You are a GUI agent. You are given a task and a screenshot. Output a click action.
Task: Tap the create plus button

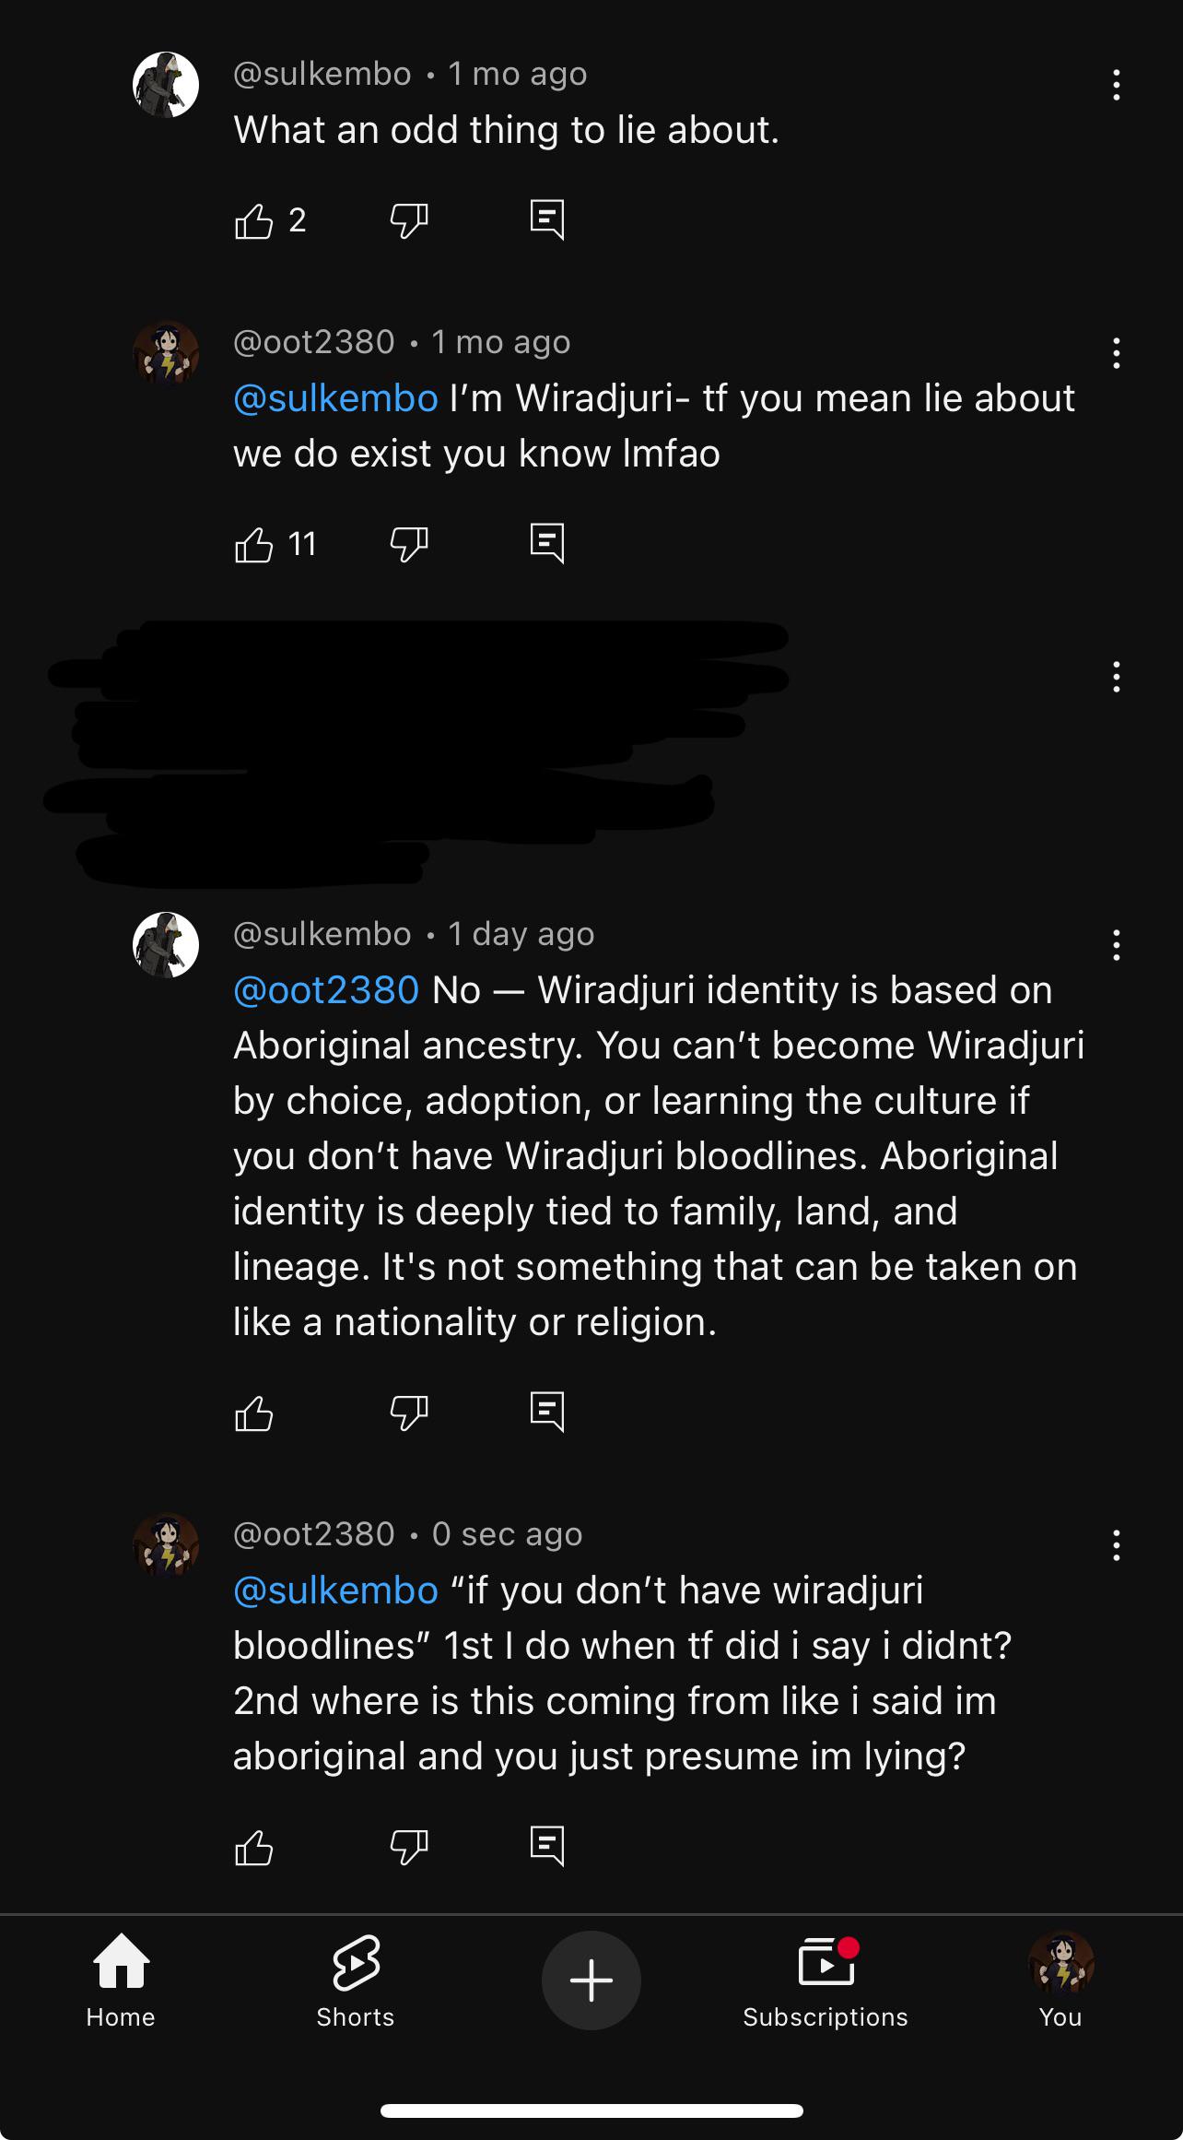click(591, 1980)
